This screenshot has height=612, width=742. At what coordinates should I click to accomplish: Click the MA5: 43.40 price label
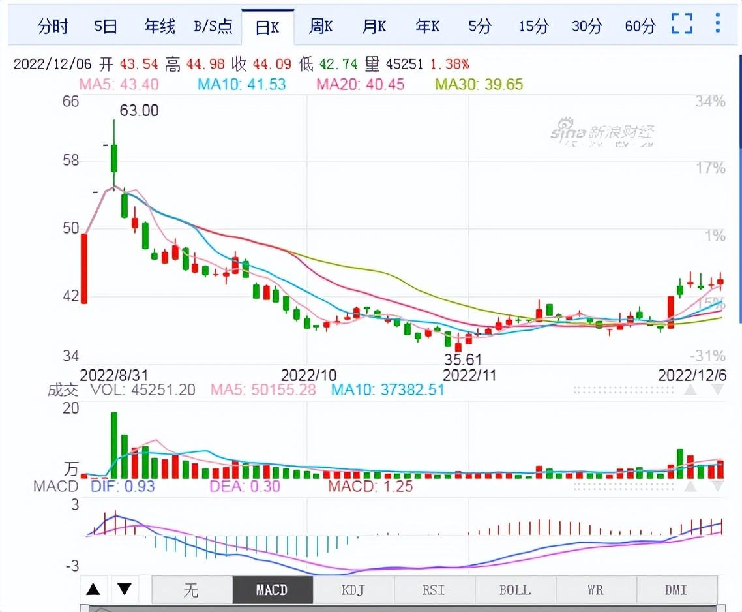point(119,84)
